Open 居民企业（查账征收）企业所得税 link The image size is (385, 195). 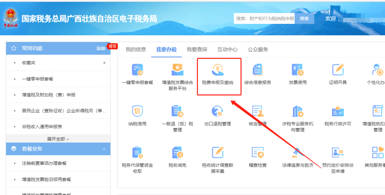64,111
